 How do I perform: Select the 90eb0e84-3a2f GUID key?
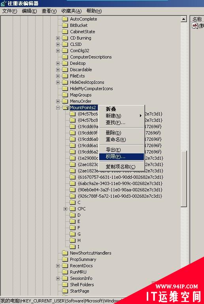[120, 190]
